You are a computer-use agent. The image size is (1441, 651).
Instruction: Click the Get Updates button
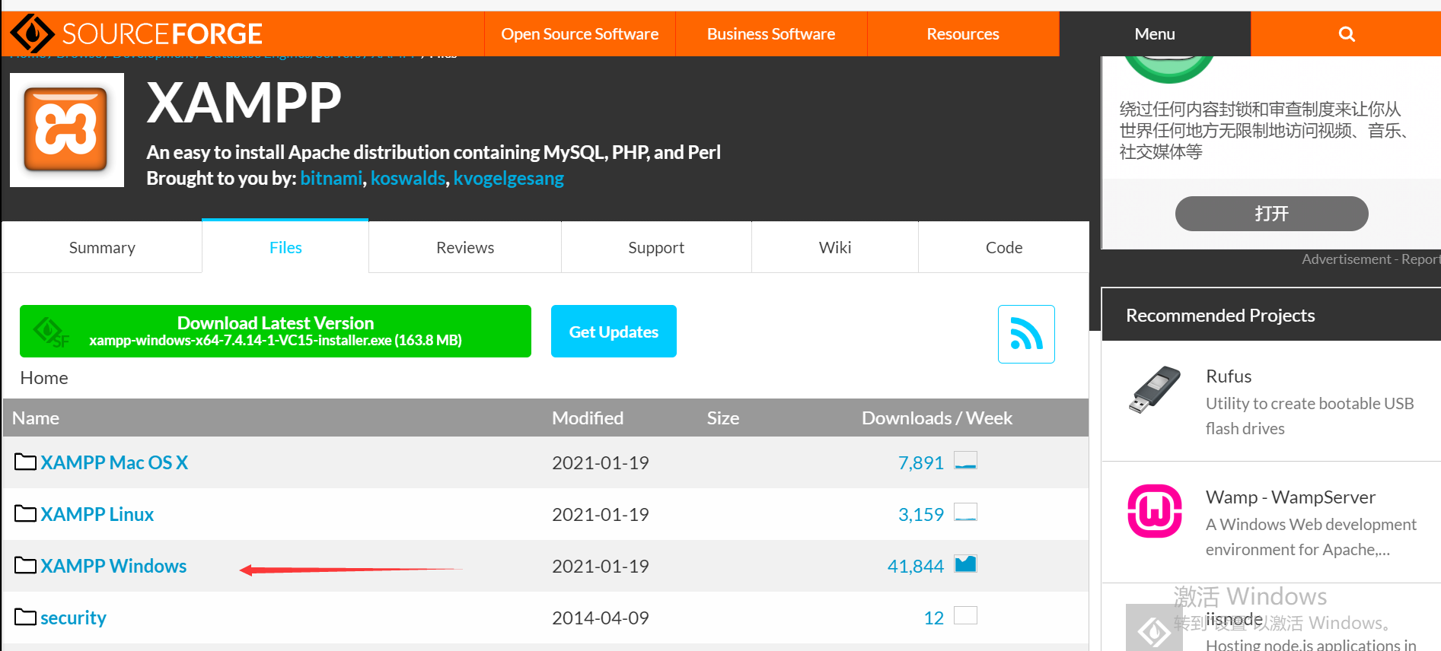click(x=614, y=331)
